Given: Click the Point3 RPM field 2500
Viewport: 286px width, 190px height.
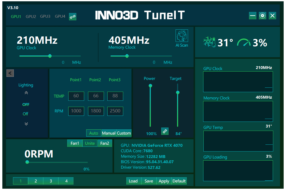Looking at the screenshot, I should coord(115,111).
